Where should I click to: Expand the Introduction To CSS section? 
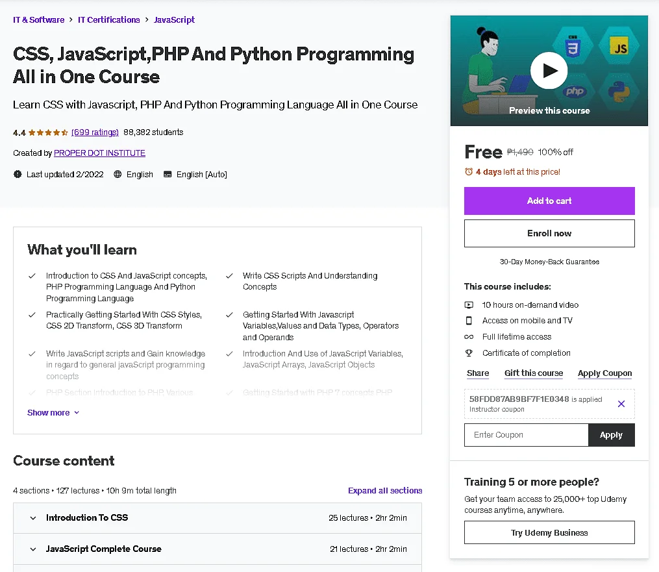tap(218, 517)
